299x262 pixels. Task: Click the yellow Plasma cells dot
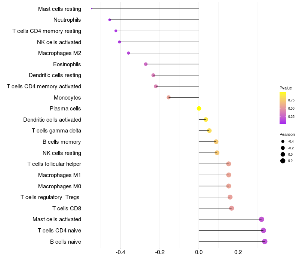(199, 109)
